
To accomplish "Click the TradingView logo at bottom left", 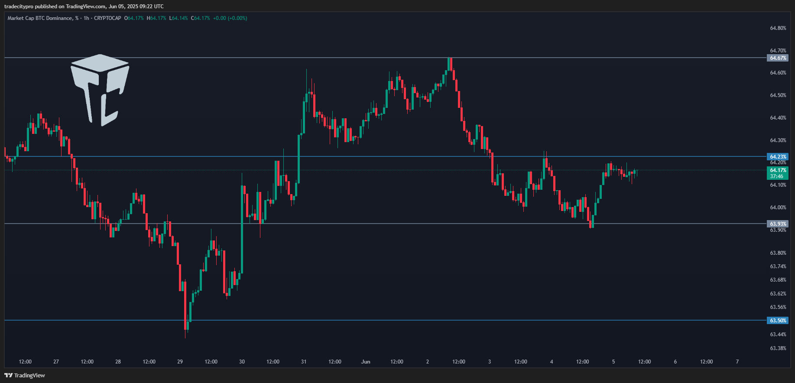I will pos(25,375).
